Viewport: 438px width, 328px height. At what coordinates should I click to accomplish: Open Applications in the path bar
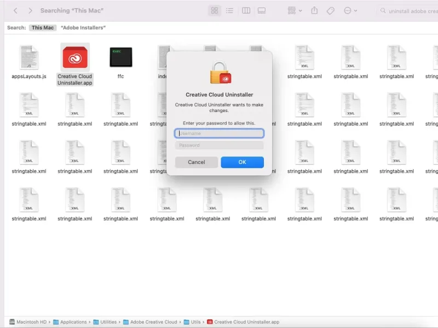[70, 322]
